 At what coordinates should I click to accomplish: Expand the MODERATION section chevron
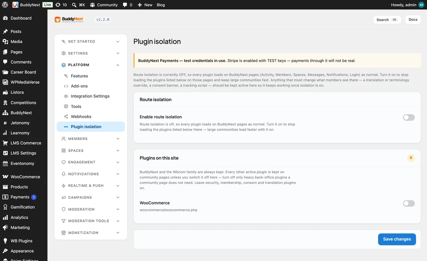pos(118,209)
